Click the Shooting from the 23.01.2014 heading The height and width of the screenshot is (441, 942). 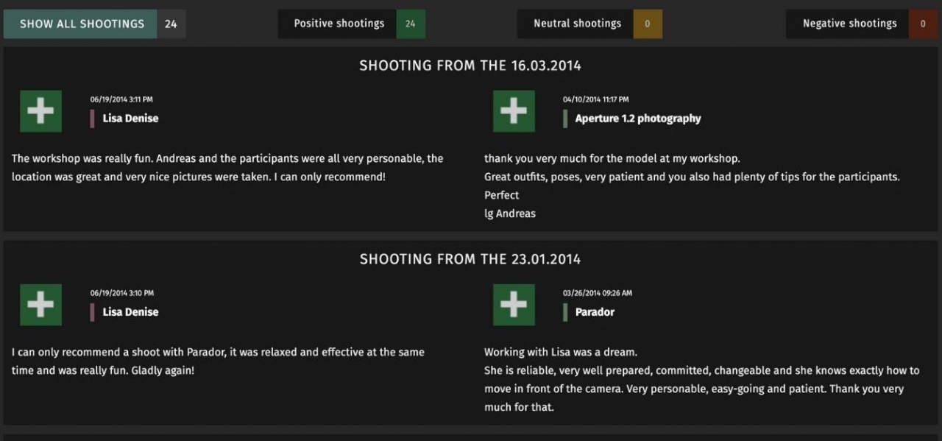[x=470, y=259]
